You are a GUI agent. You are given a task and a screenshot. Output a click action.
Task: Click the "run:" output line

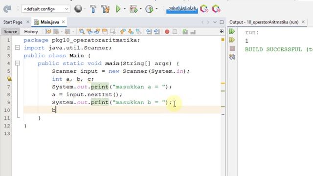click(252, 33)
